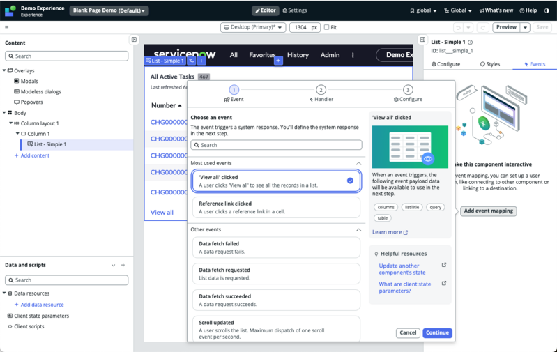Click the undo arrow in the toolbar
The width and height of the screenshot is (557, 352).
pyautogui.click(x=458, y=27)
